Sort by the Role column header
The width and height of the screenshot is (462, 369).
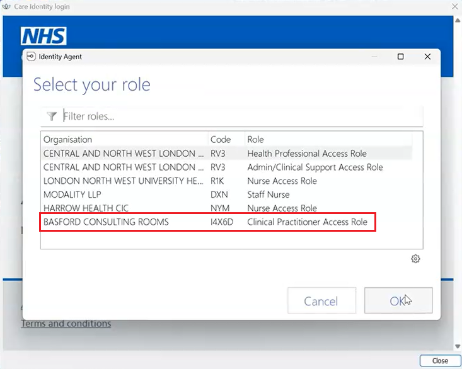(328, 140)
